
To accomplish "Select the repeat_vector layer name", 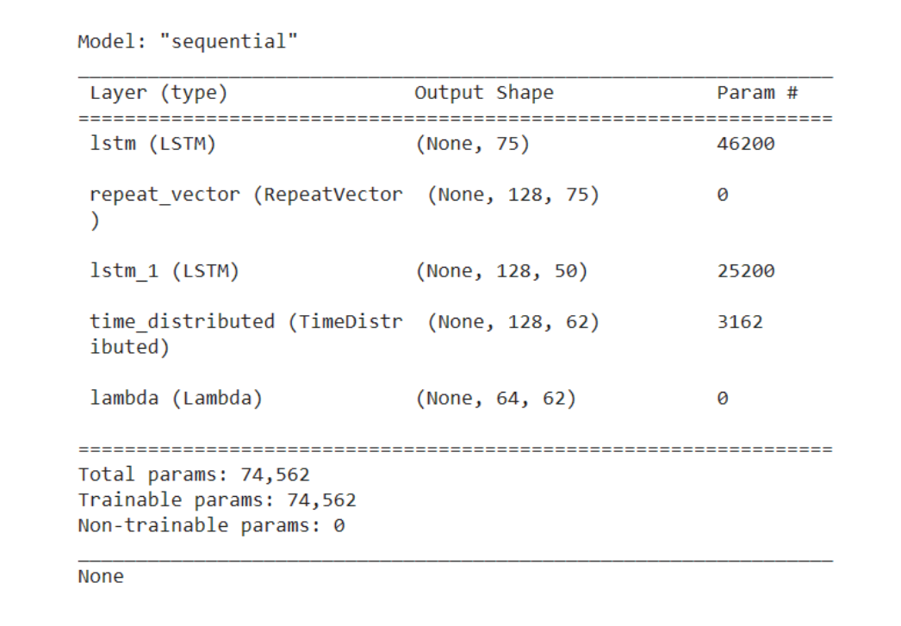I will [245, 195].
